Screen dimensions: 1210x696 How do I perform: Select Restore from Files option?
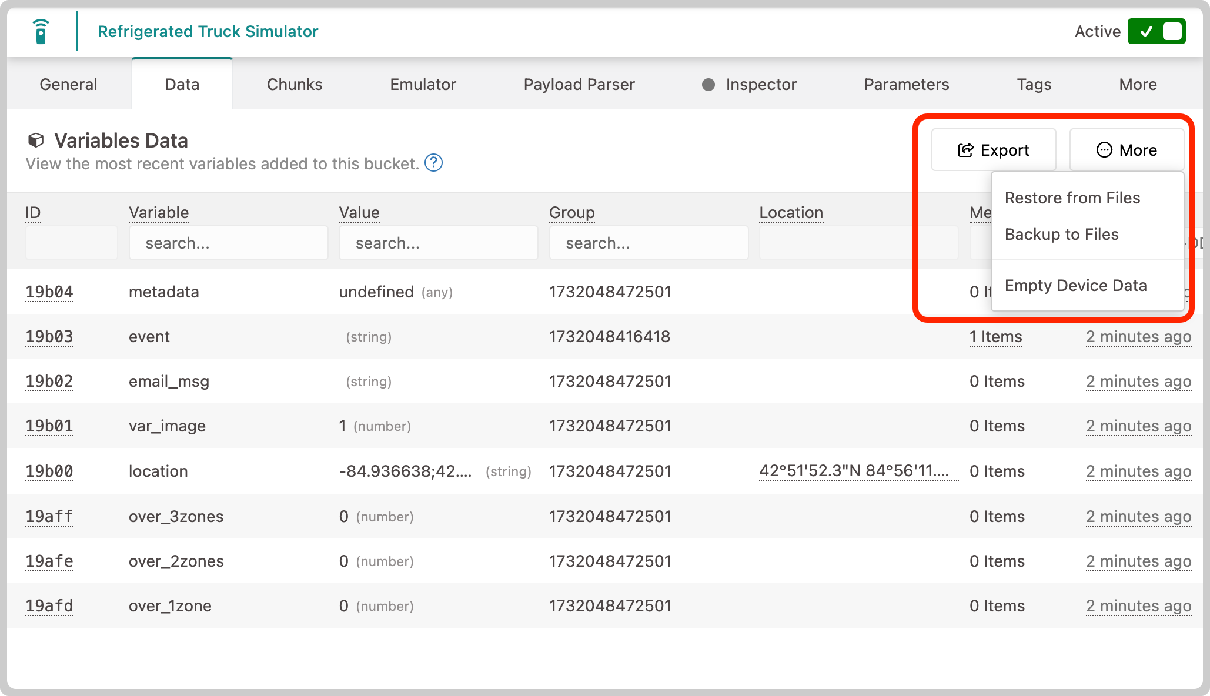point(1072,198)
